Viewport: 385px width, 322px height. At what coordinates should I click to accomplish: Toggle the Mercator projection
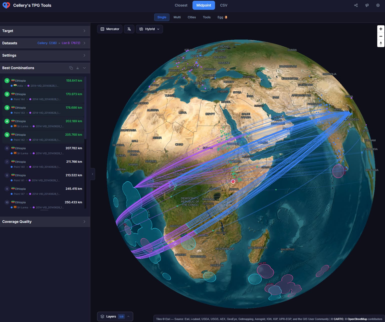tap(110, 29)
